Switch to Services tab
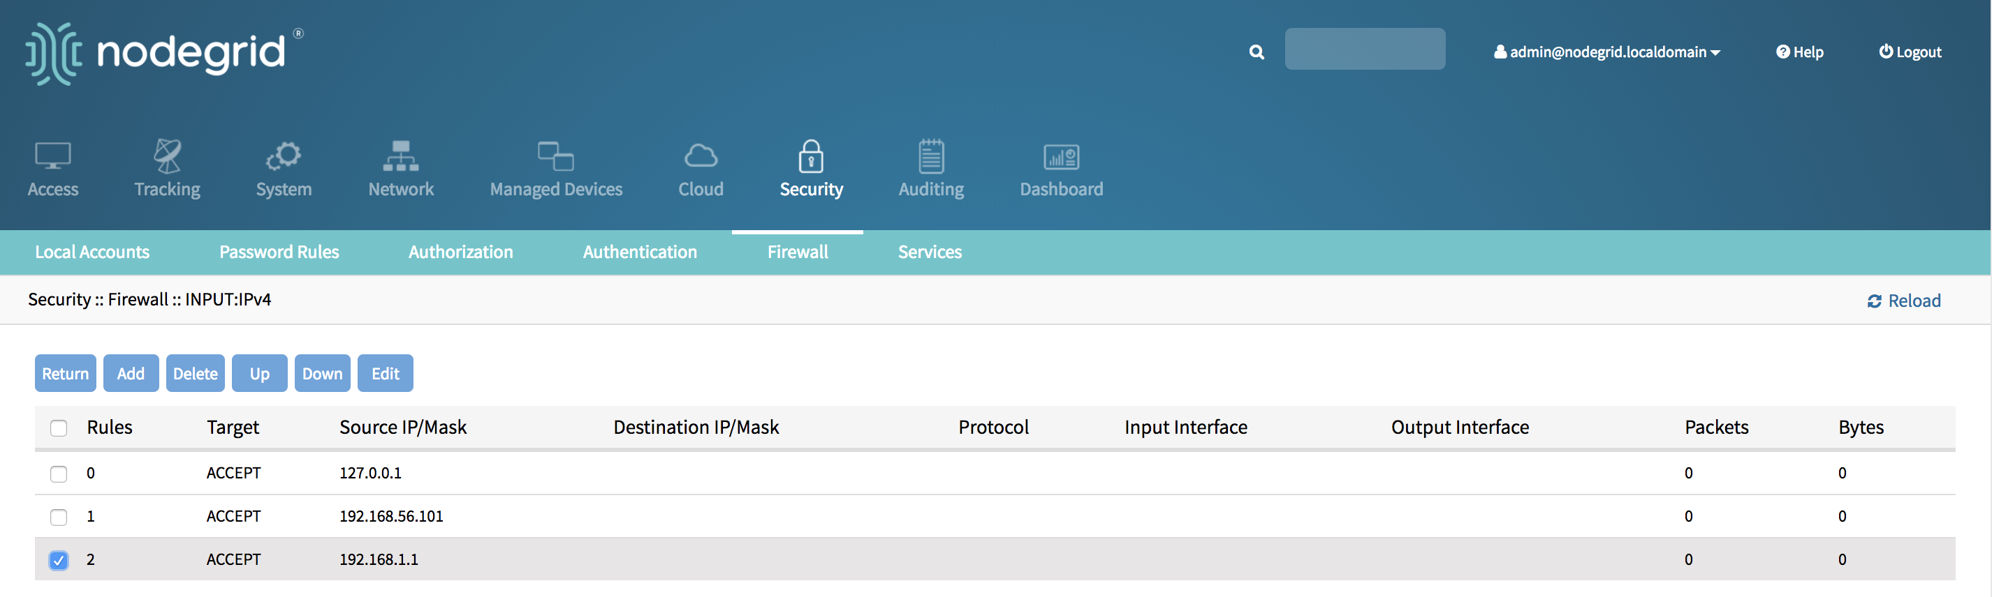 pyautogui.click(x=930, y=252)
